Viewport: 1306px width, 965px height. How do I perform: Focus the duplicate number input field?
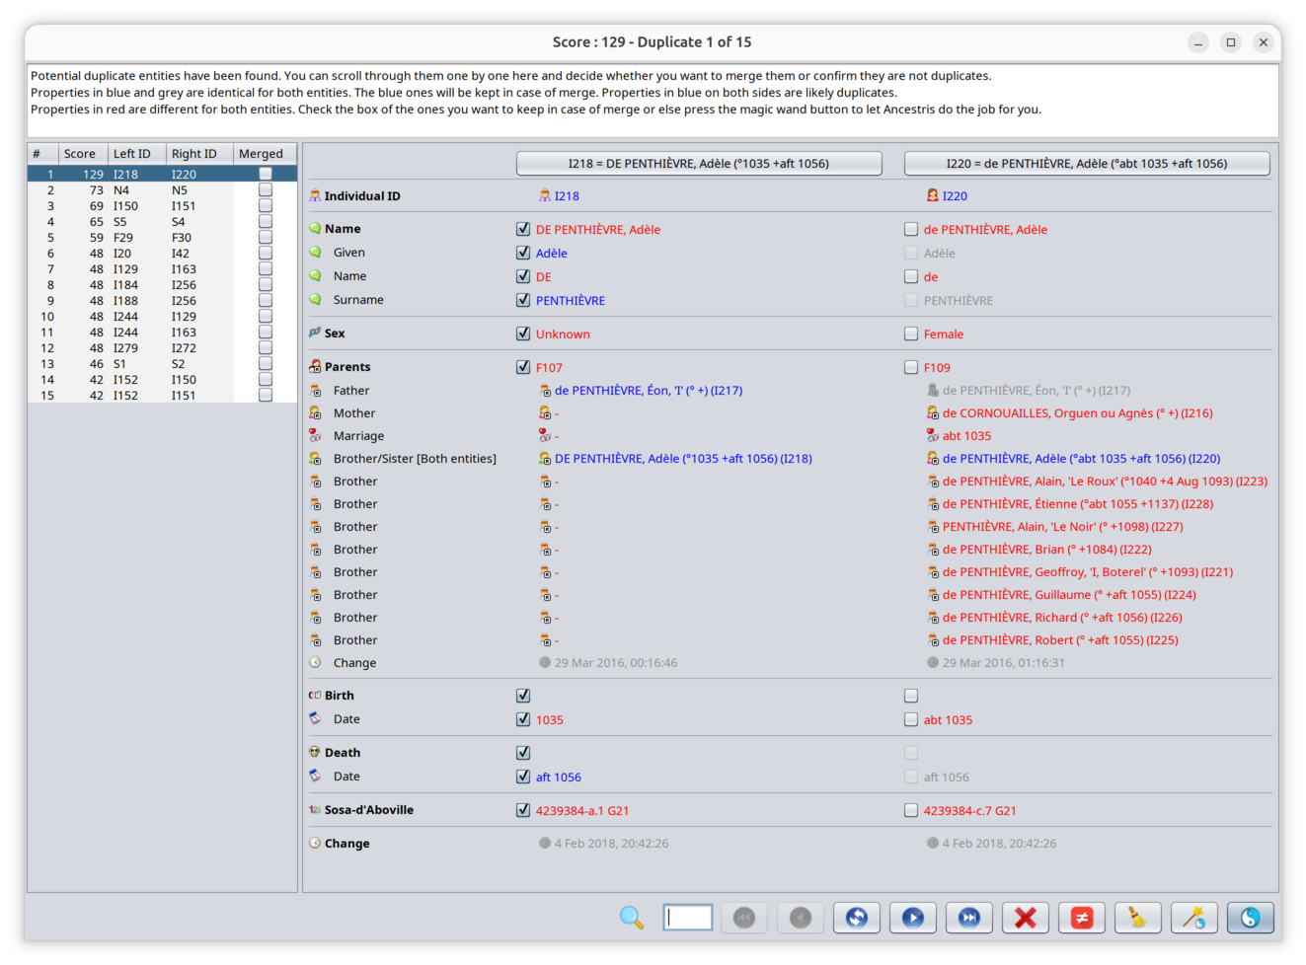tap(688, 918)
